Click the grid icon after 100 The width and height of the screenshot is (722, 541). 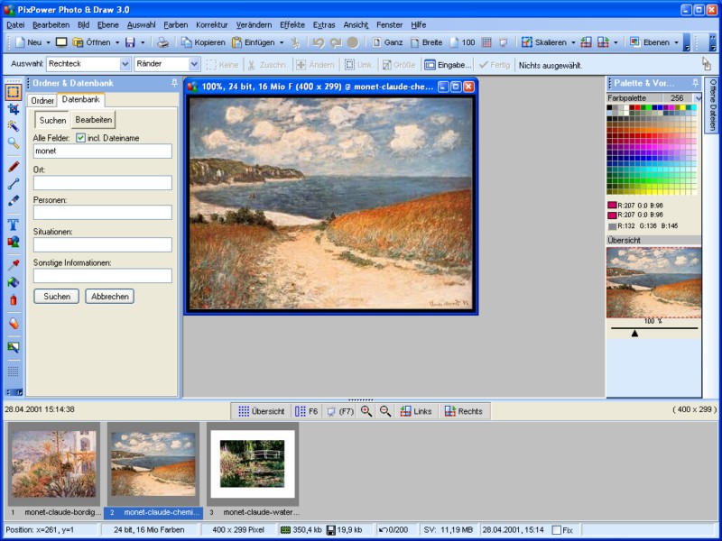tap(486, 42)
